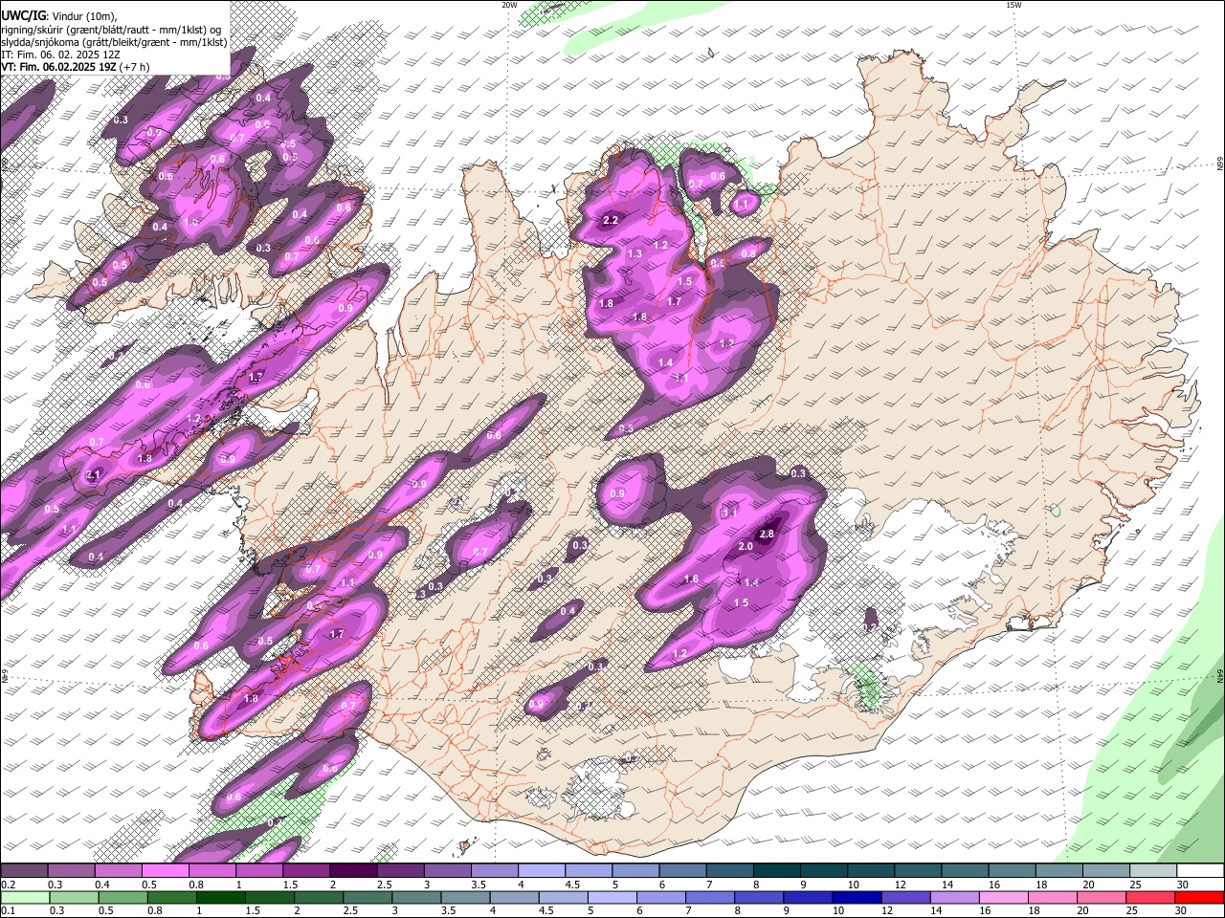
Task: Click the '2.0' precipitation value on the map
Action: click(746, 546)
